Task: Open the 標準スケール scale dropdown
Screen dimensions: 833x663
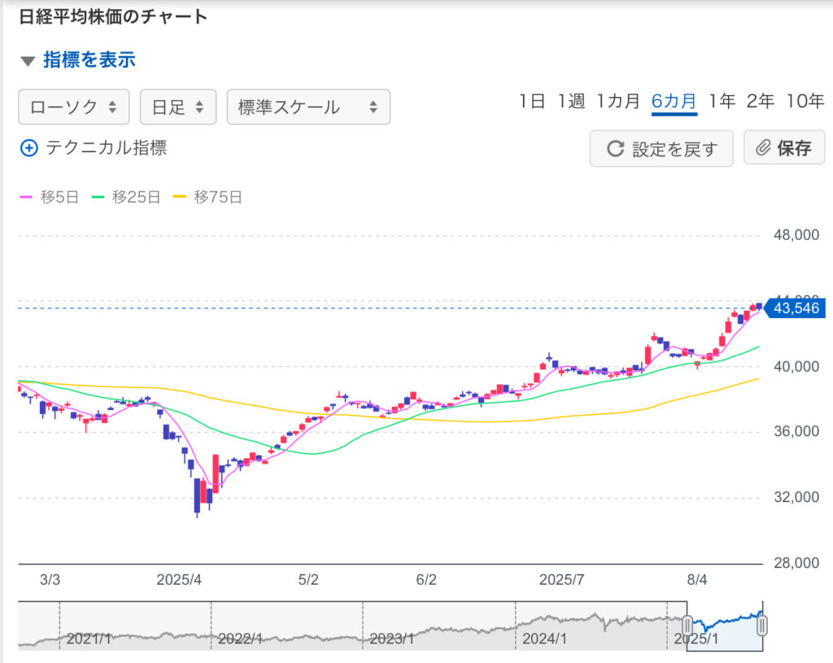Action: point(308,107)
